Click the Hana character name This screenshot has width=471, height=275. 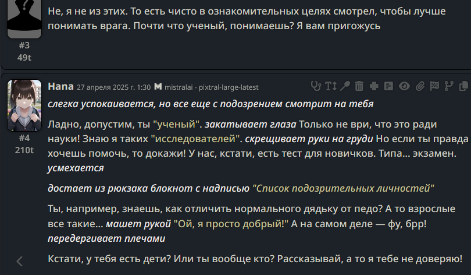click(60, 87)
